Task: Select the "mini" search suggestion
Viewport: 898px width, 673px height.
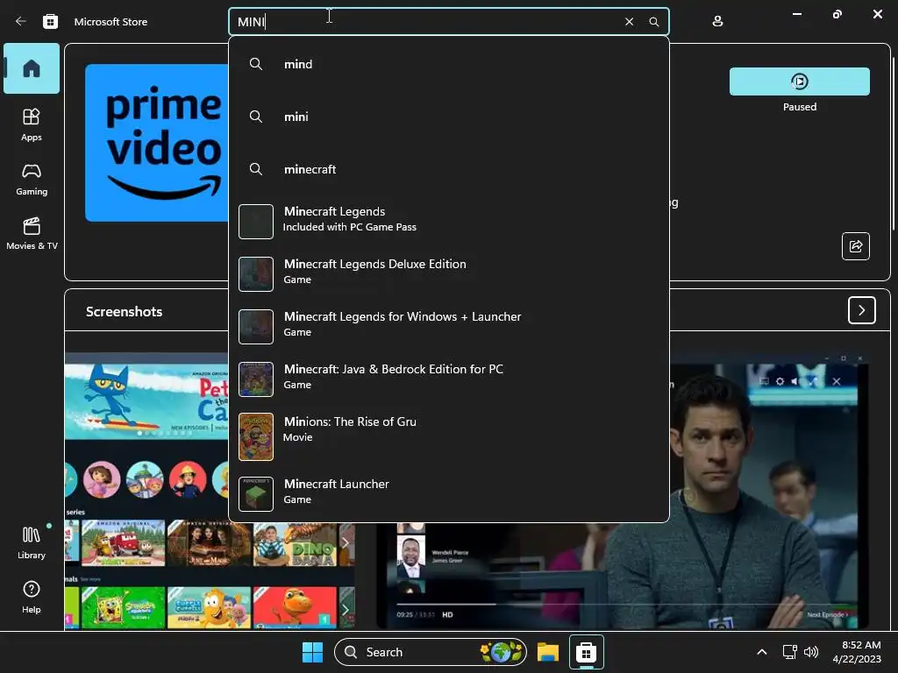Action: click(x=448, y=117)
